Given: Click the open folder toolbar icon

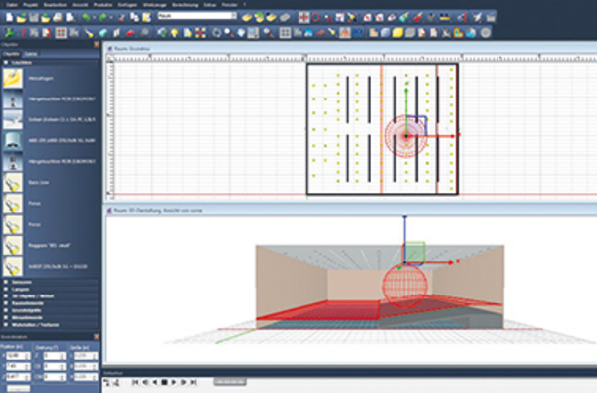Looking at the screenshot, I should (x=21, y=17).
